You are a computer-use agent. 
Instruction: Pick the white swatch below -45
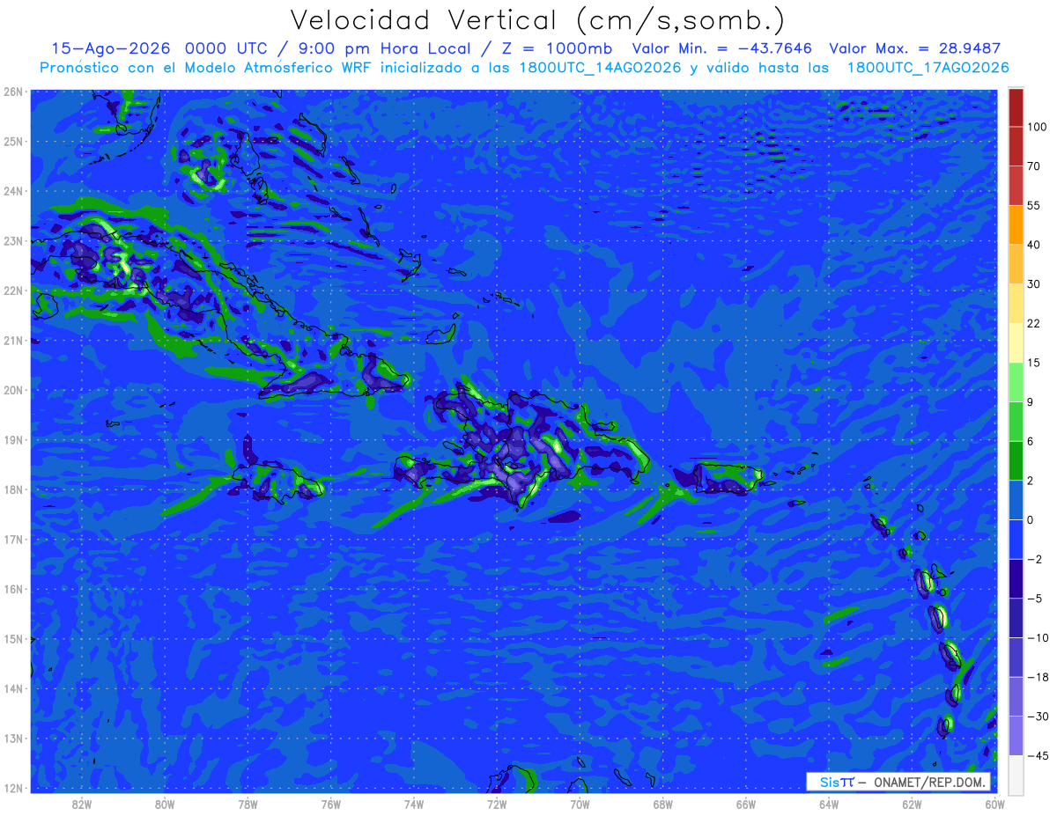1016,774
